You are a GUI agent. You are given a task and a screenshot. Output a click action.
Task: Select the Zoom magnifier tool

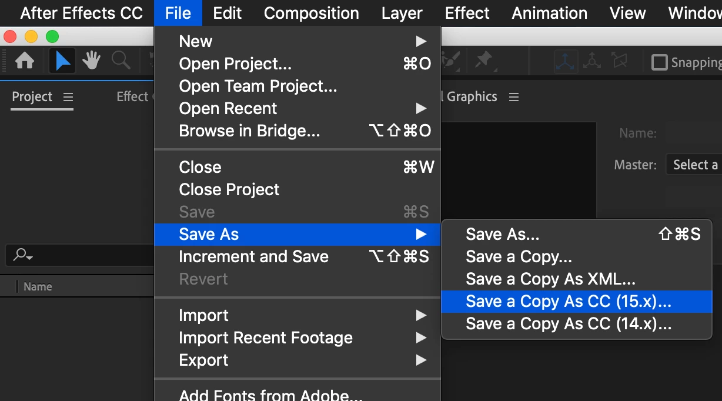(121, 61)
